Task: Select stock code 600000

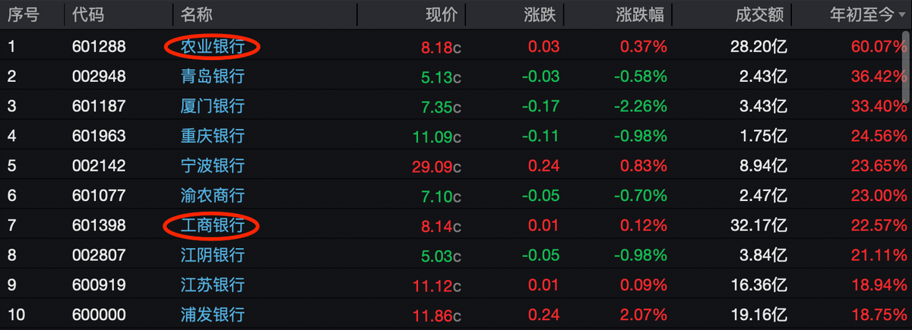Action: tap(99, 314)
